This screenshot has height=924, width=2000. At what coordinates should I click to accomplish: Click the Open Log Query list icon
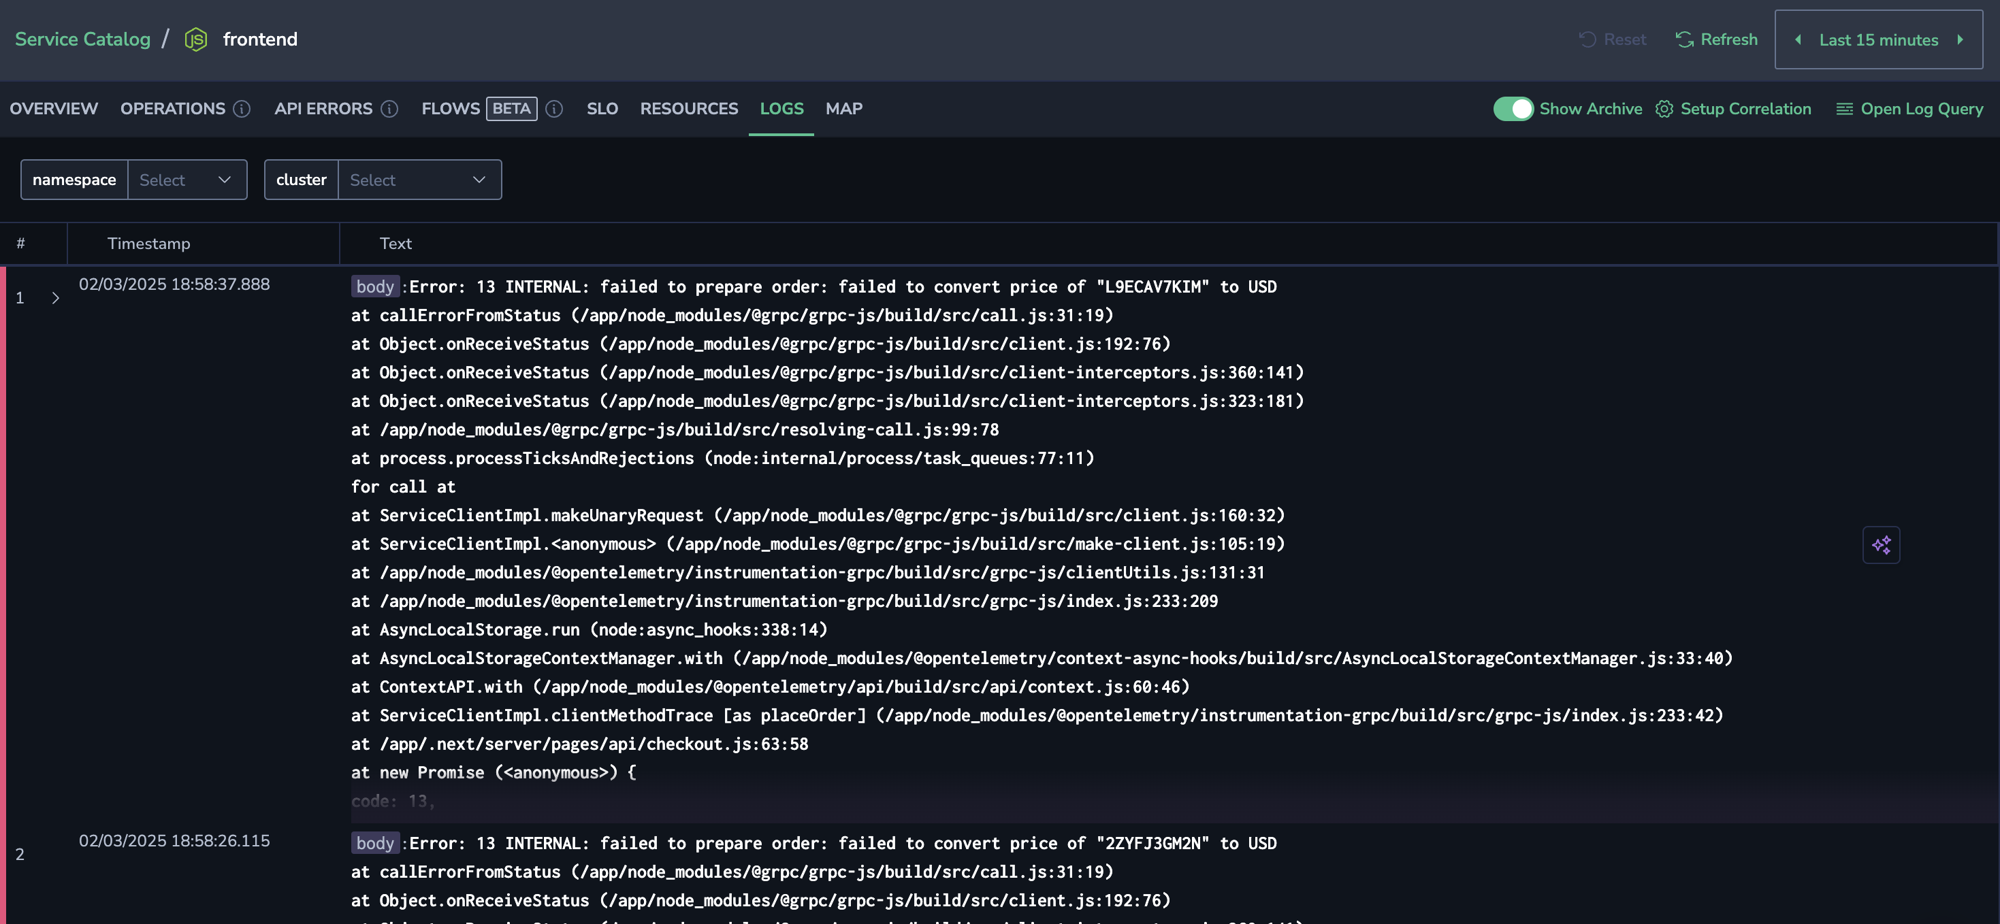pos(1844,109)
